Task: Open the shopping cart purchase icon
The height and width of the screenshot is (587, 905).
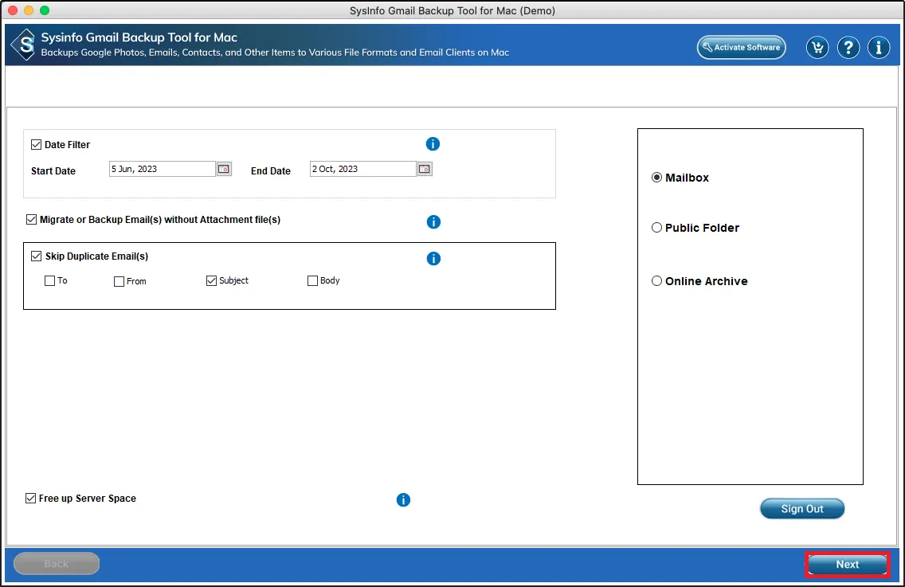Action: (x=817, y=47)
